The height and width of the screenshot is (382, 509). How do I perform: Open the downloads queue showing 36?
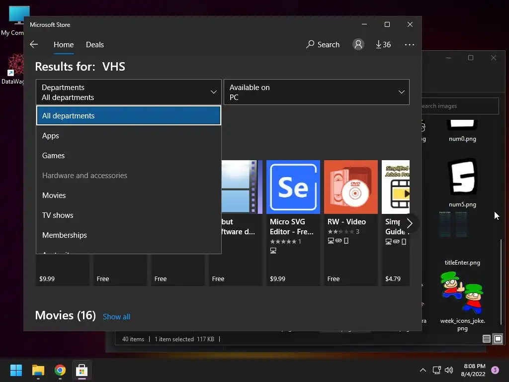click(x=383, y=44)
